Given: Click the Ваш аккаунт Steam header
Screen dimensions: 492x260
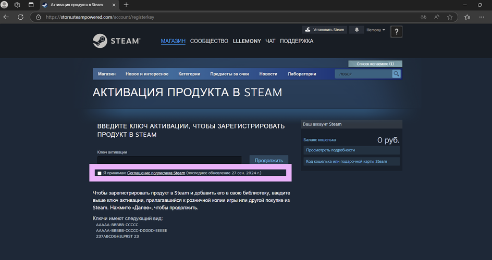Looking at the screenshot, I should (x=351, y=124).
